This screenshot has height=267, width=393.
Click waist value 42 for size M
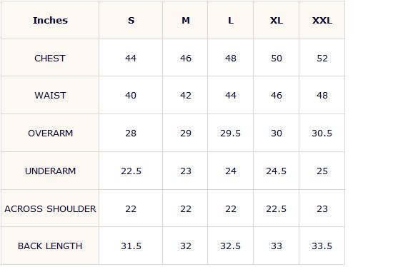pyautogui.click(x=186, y=95)
